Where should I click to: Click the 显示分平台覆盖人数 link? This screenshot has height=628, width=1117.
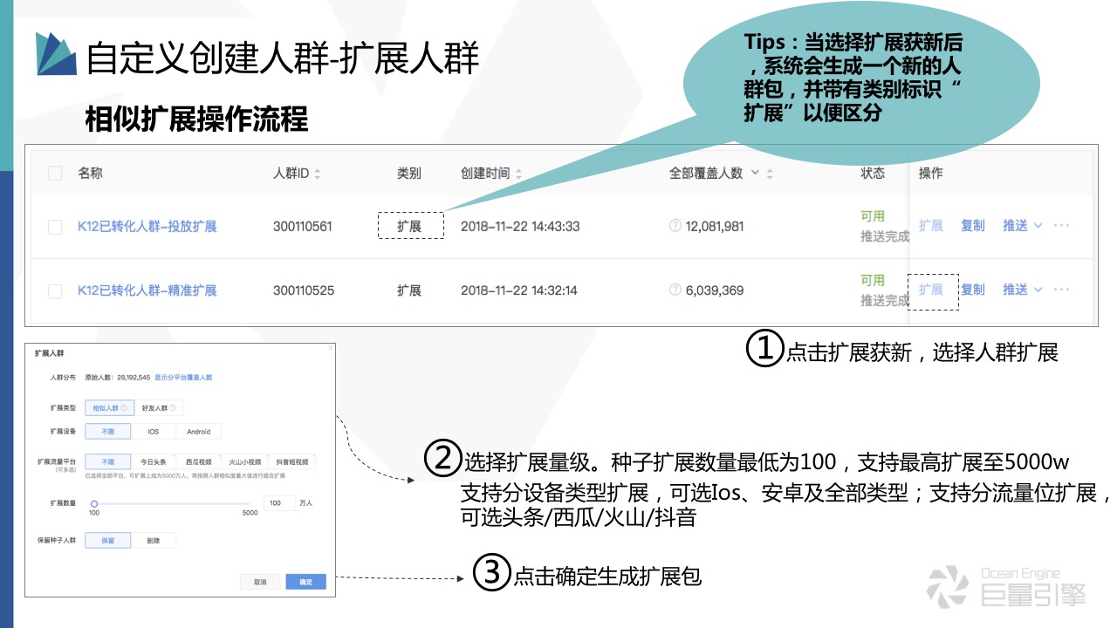click(184, 378)
